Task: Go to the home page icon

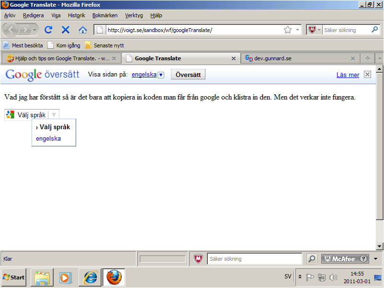Action: [82, 30]
